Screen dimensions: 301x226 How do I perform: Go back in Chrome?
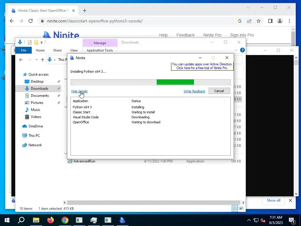[12, 21]
